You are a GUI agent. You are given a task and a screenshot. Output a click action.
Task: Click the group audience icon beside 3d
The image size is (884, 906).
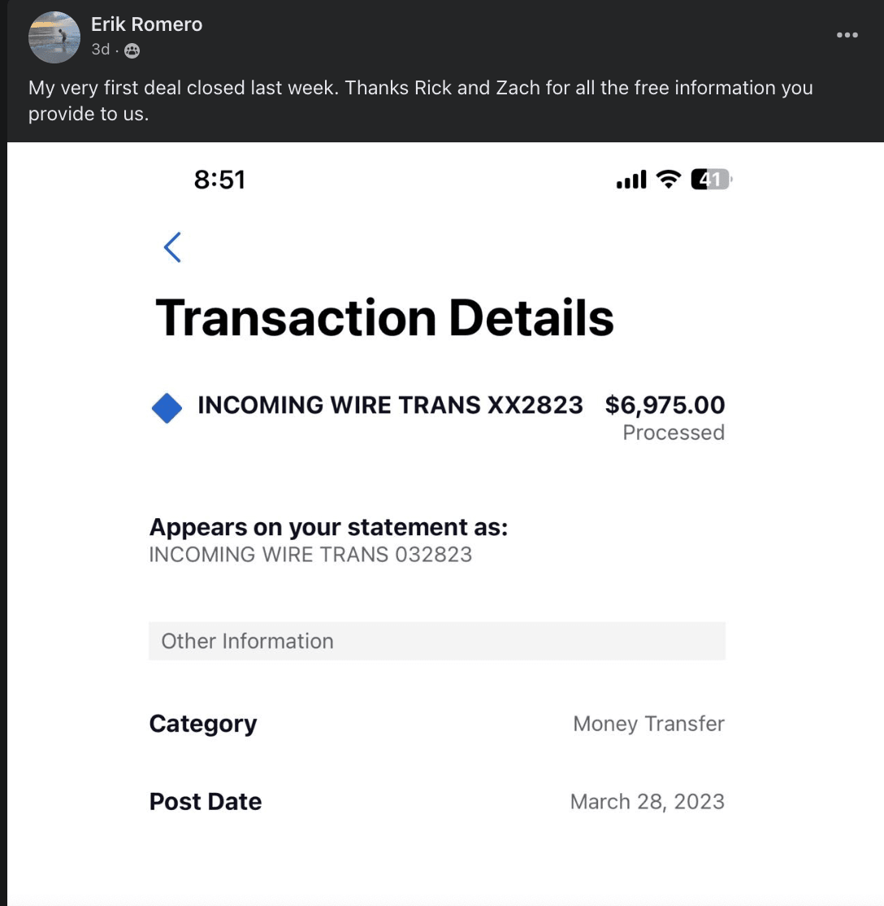(x=132, y=51)
